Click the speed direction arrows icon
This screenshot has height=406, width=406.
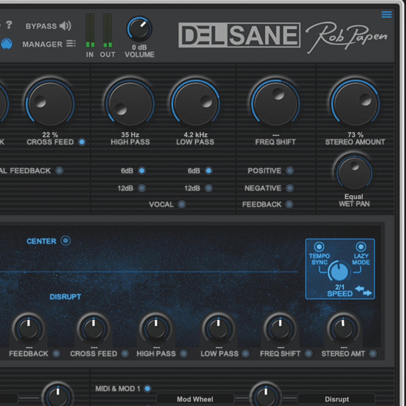pyautogui.click(x=363, y=290)
